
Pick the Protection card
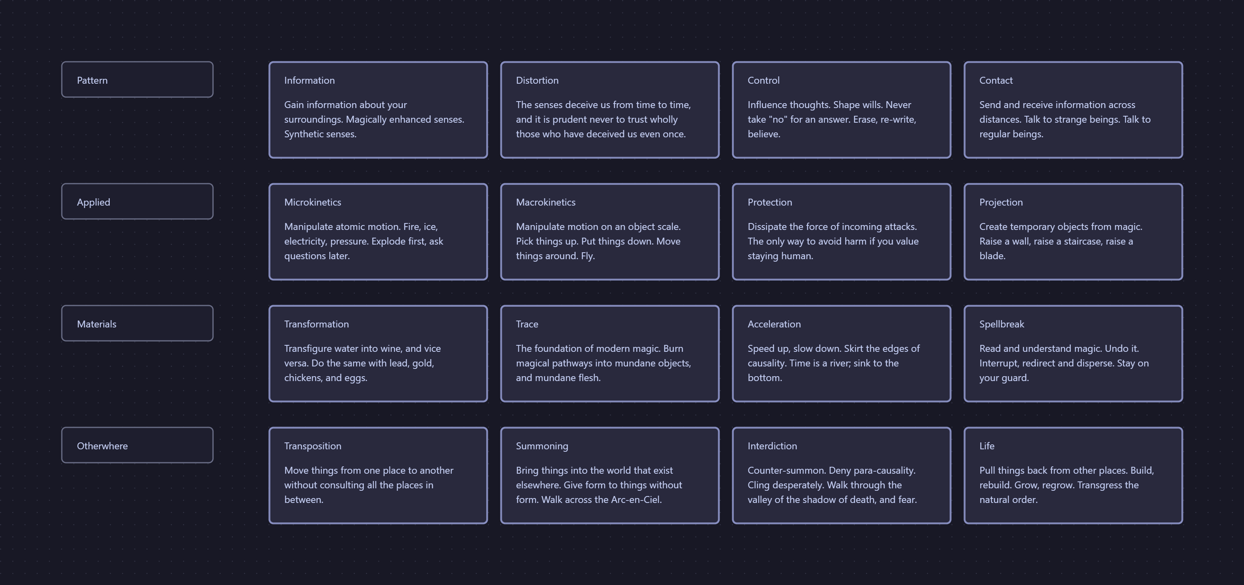[841, 232]
